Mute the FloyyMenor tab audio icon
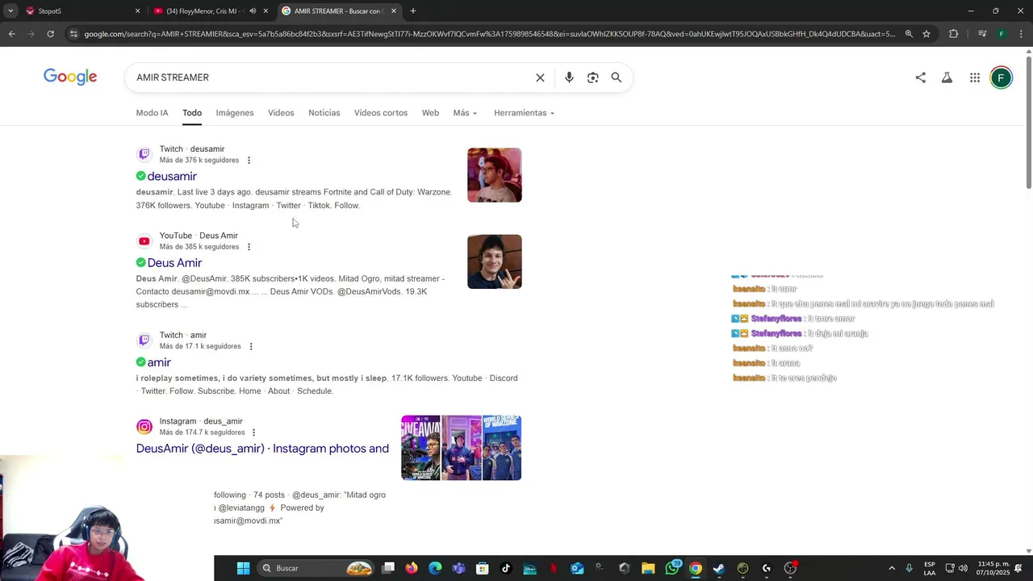Image resolution: width=1033 pixels, height=581 pixels. [253, 11]
